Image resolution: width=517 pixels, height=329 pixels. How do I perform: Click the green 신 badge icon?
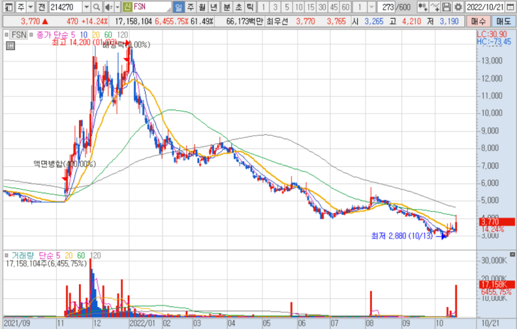[x=127, y=7]
